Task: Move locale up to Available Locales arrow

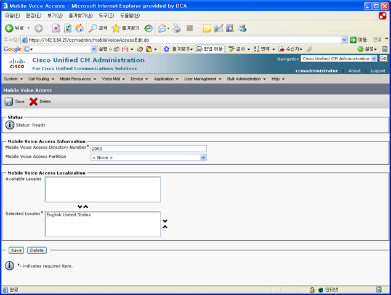Action: (86, 206)
